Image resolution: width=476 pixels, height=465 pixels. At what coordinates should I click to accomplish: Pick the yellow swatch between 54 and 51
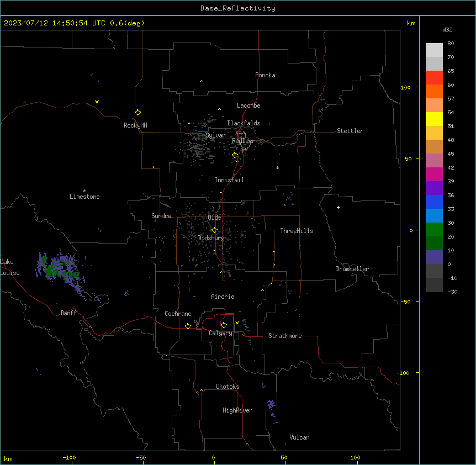pyautogui.click(x=434, y=119)
